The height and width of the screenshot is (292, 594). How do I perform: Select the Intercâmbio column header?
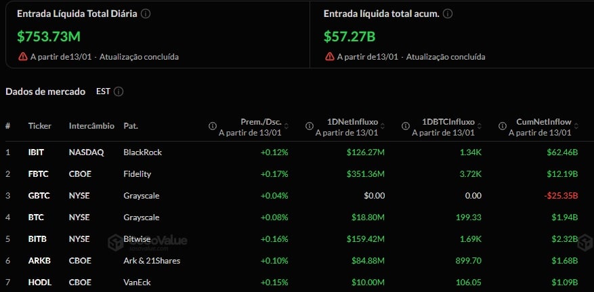91,126
